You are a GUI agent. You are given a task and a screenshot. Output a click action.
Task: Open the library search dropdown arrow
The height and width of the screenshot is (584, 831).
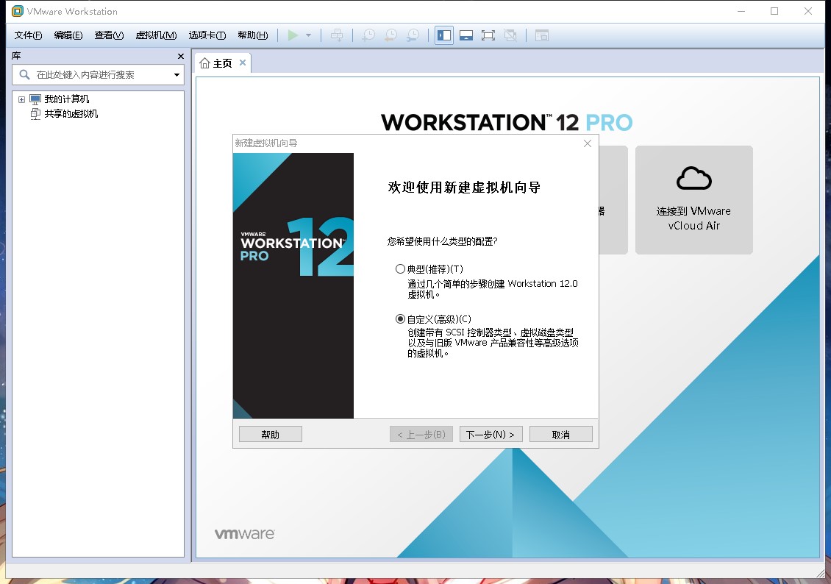[177, 75]
